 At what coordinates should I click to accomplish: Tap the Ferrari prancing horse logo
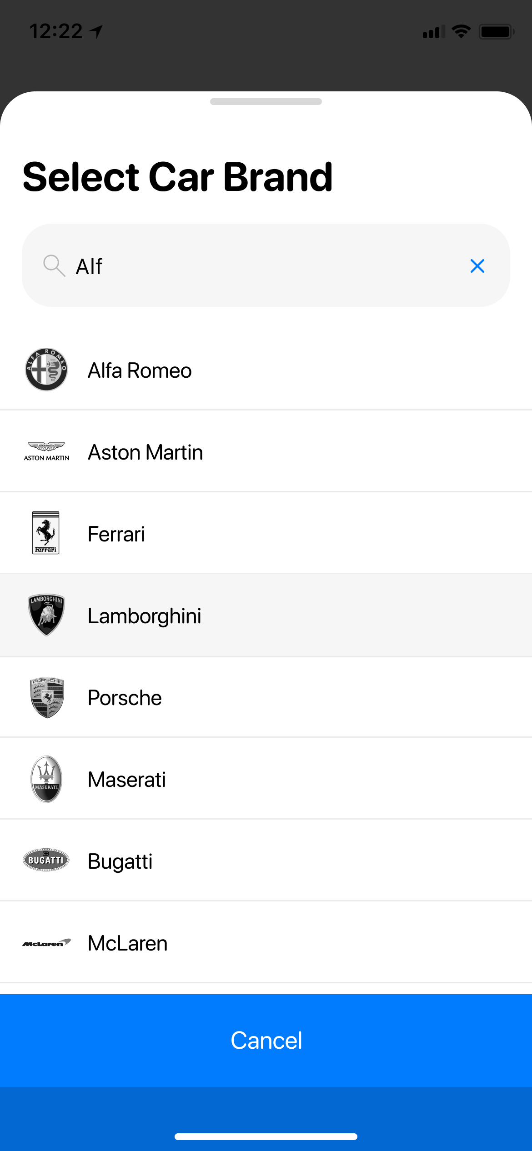46,533
